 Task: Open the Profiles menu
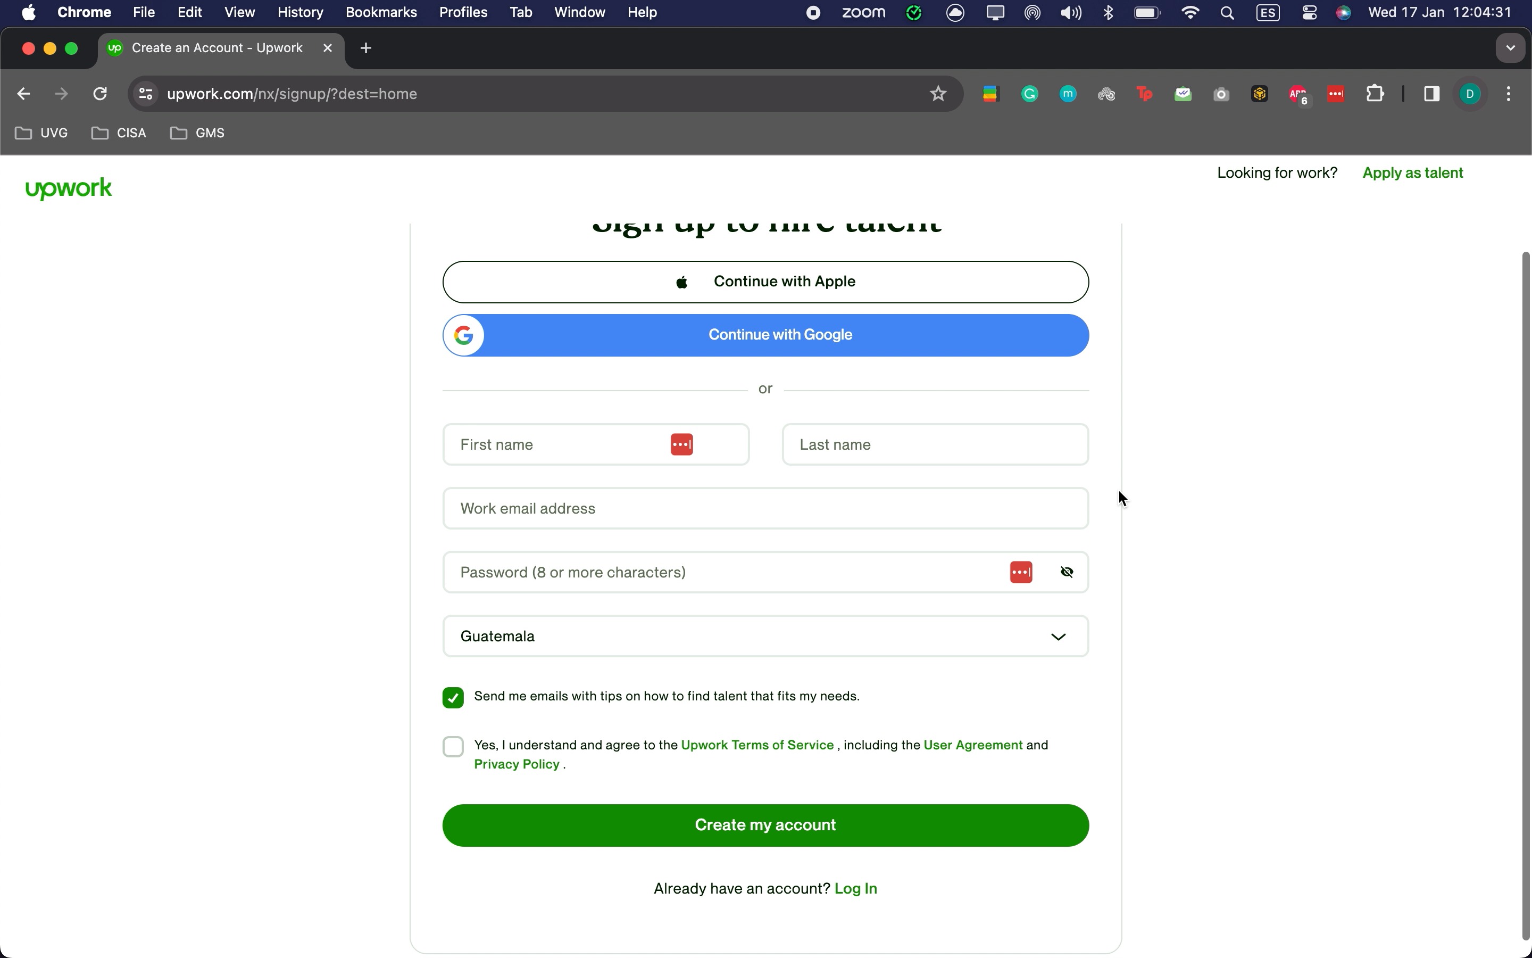point(463,13)
